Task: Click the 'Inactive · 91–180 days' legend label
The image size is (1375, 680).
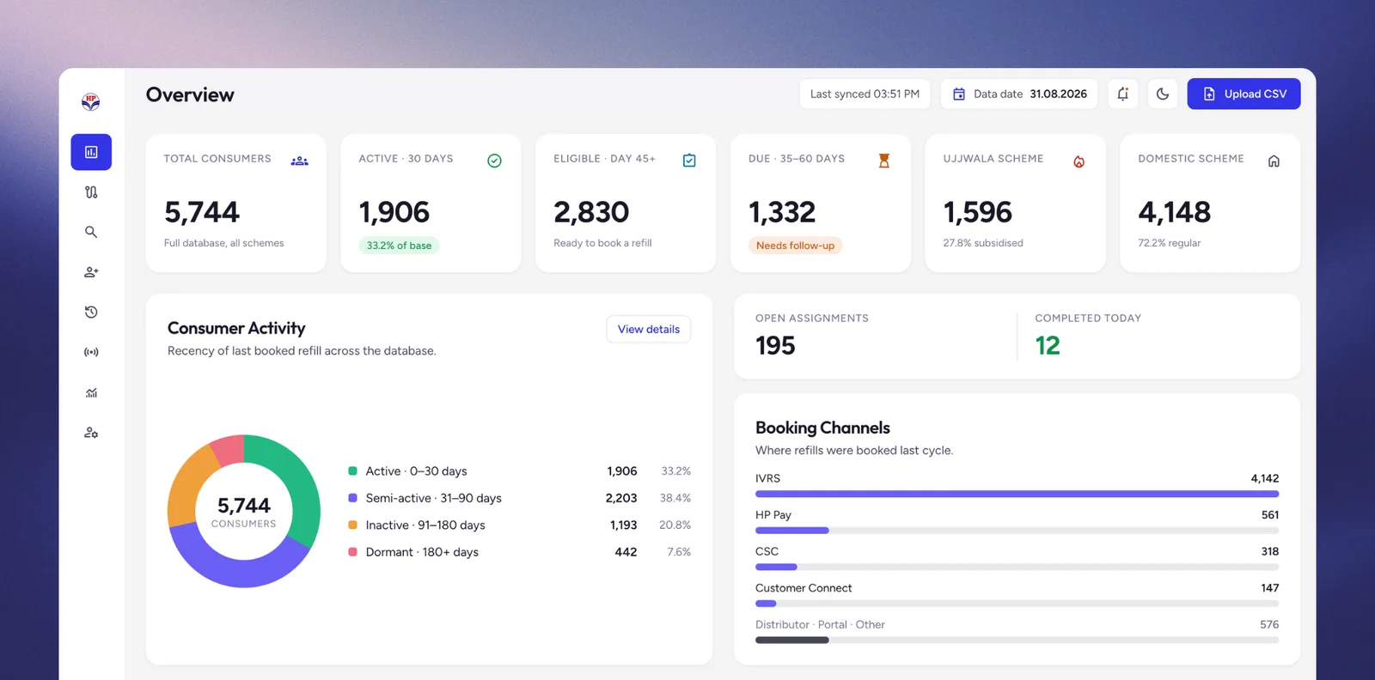Action: 425,525
